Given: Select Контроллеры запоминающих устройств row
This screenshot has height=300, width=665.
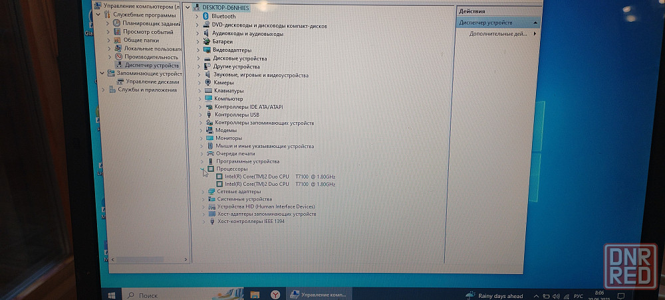Looking at the screenshot, I should tap(264, 123).
